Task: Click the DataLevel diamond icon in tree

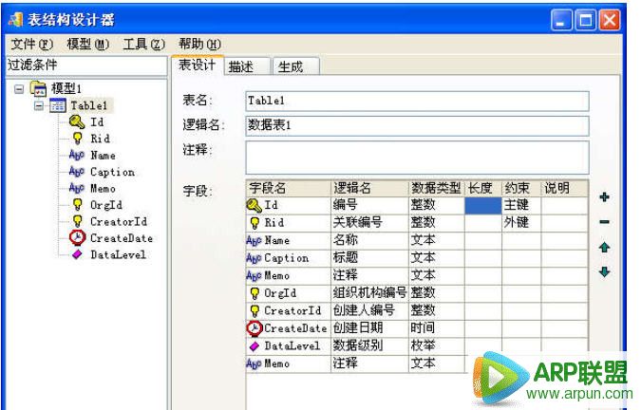Action: tap(77, 254)
